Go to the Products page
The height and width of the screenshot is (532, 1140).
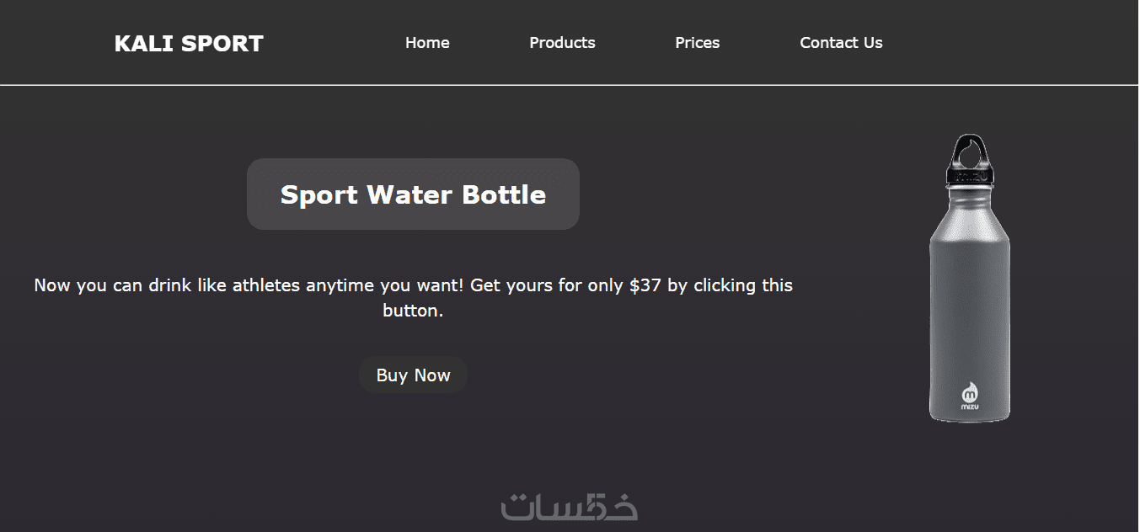[562, 43]
